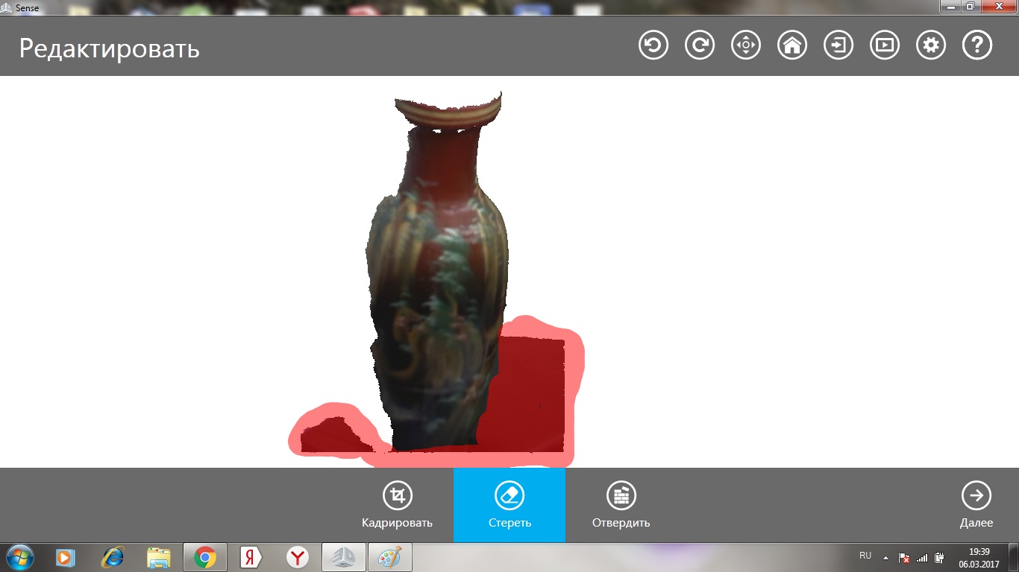Screen dimensions: 1019x572
Task: Open Google Chrome from the taskbar
Action: 205,557
